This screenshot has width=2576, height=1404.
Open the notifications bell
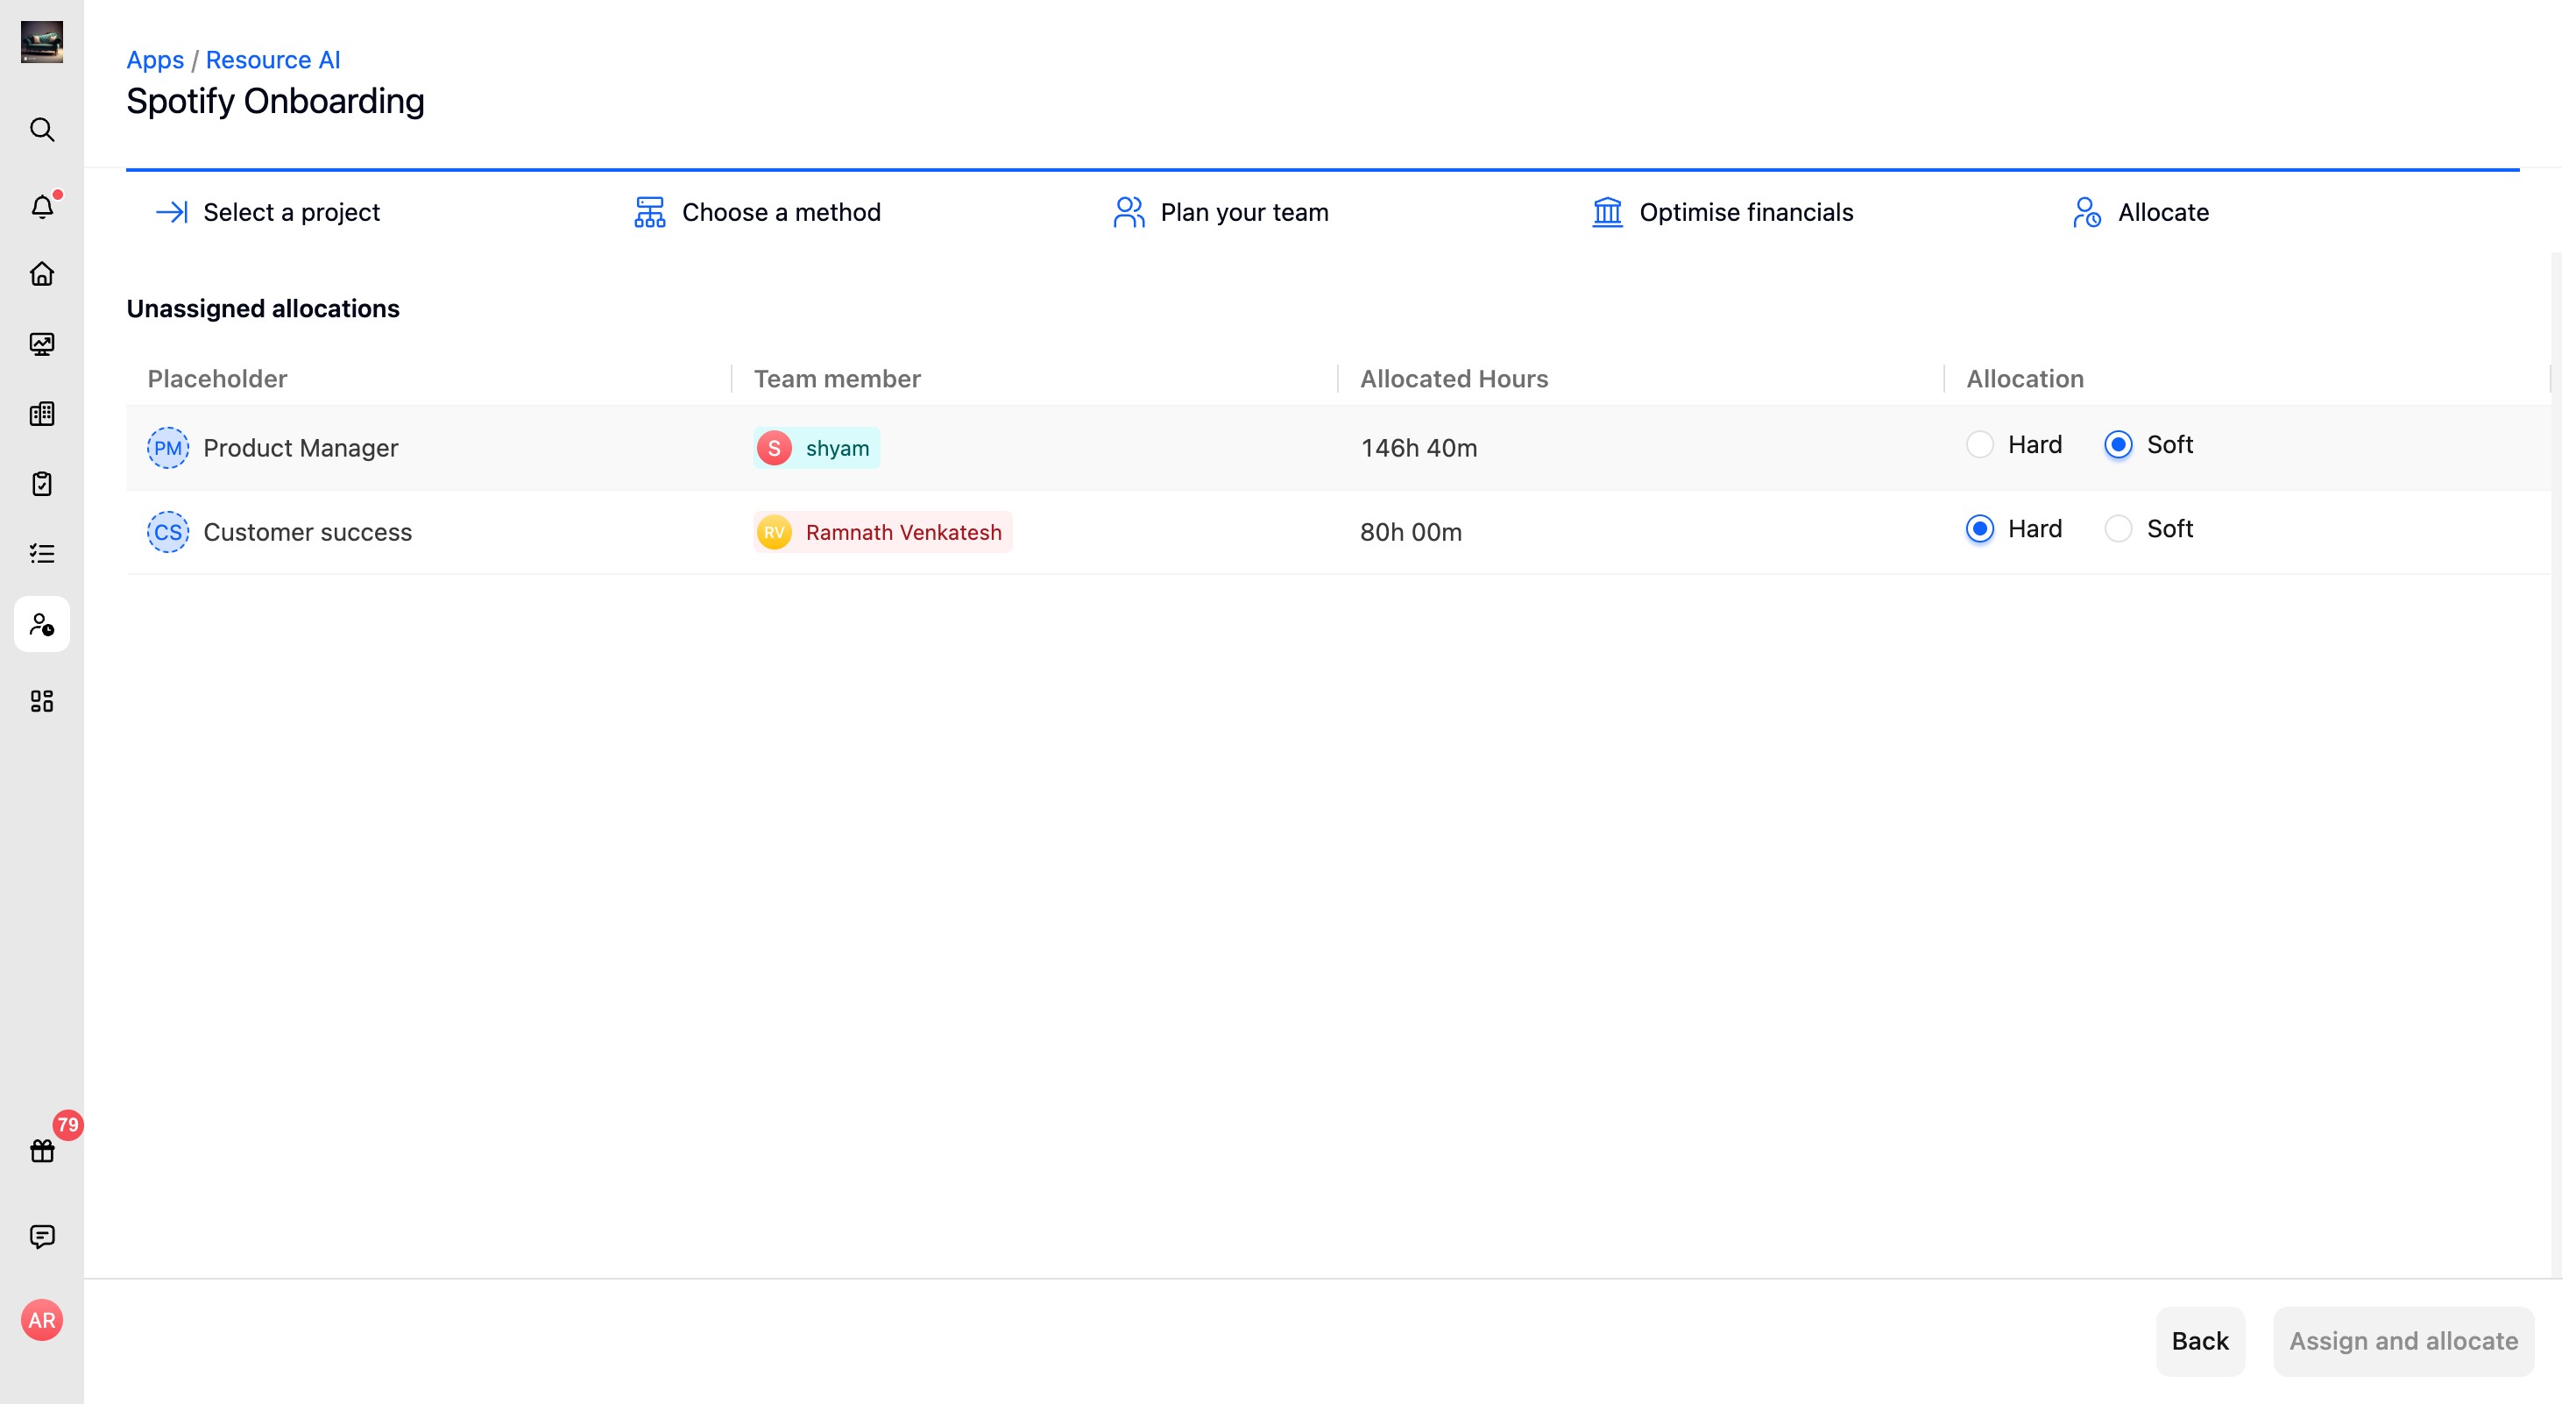click(x=42, y=207)
